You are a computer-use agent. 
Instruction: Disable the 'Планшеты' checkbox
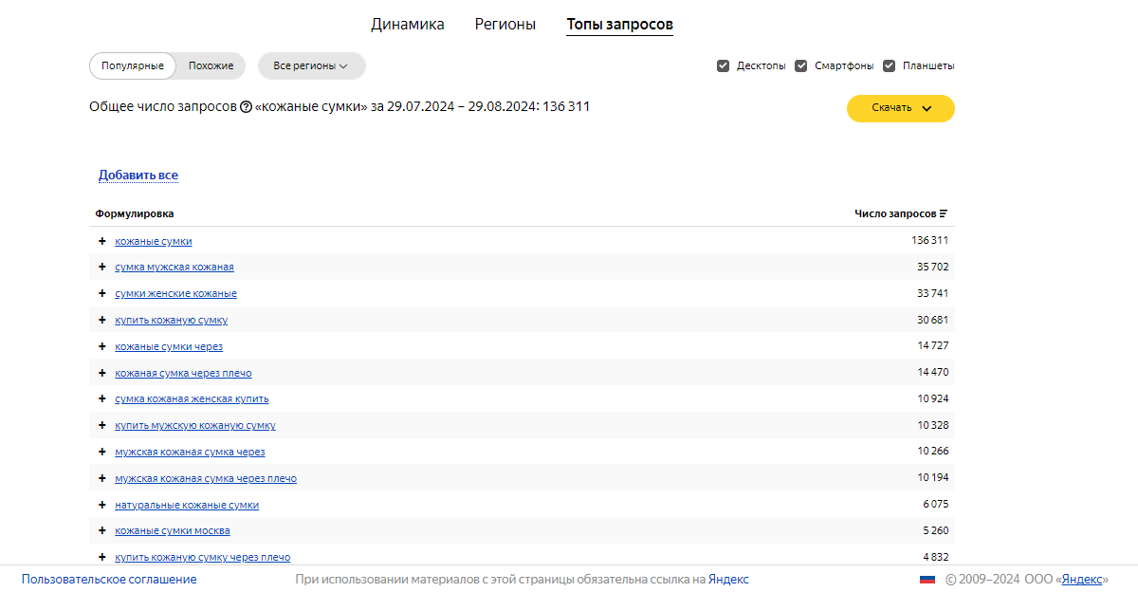tap(890, 66)
